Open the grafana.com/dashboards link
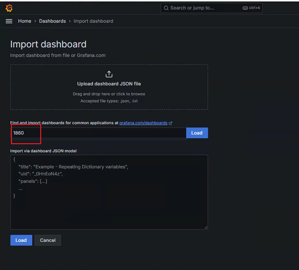Screen dimensions: 299x270 pos(144,123)
